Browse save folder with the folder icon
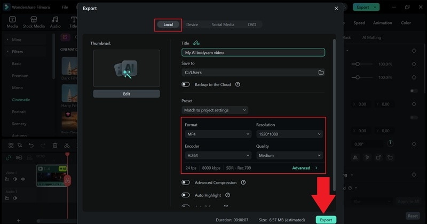The width and height of the screenshot is (427, 224). tap(321, 73)
